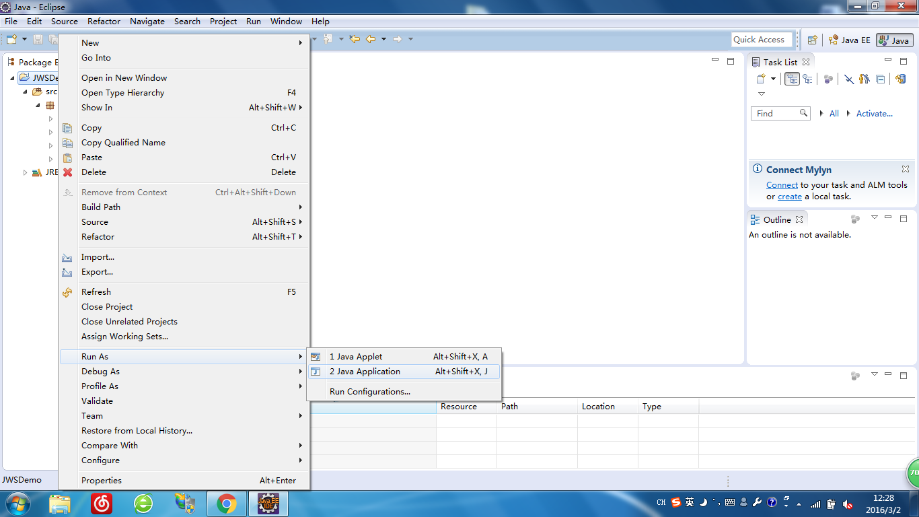Viewport: 919px width, 517px height.
Task: Select Run Configurations... in submenu
Action: pos(404,392)
